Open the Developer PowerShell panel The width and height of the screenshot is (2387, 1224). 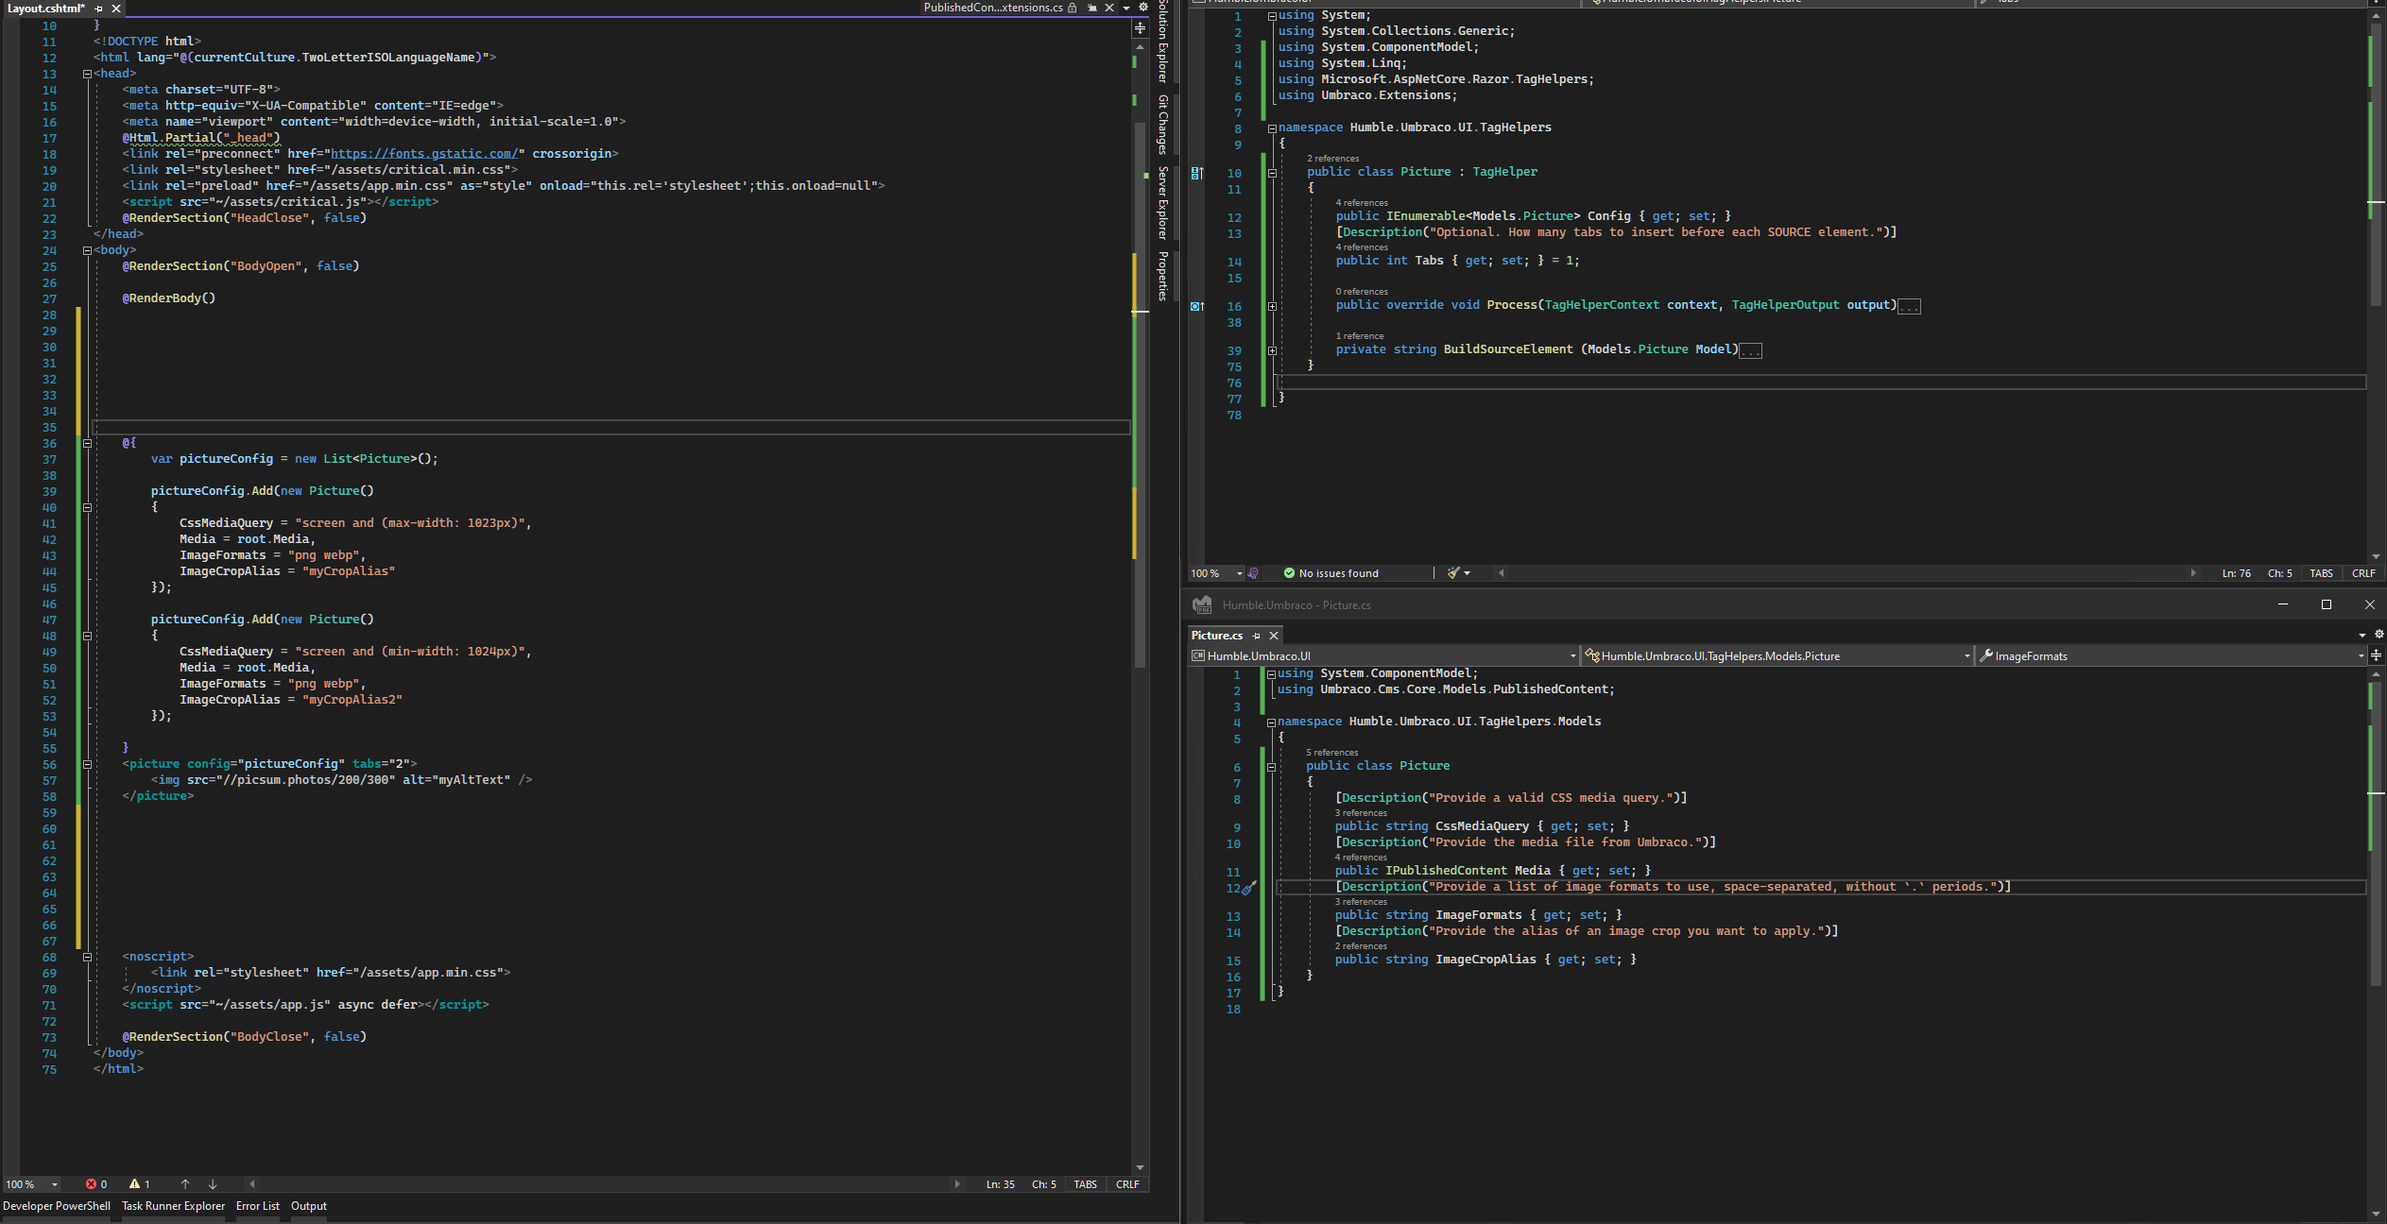coord(57,1206)
